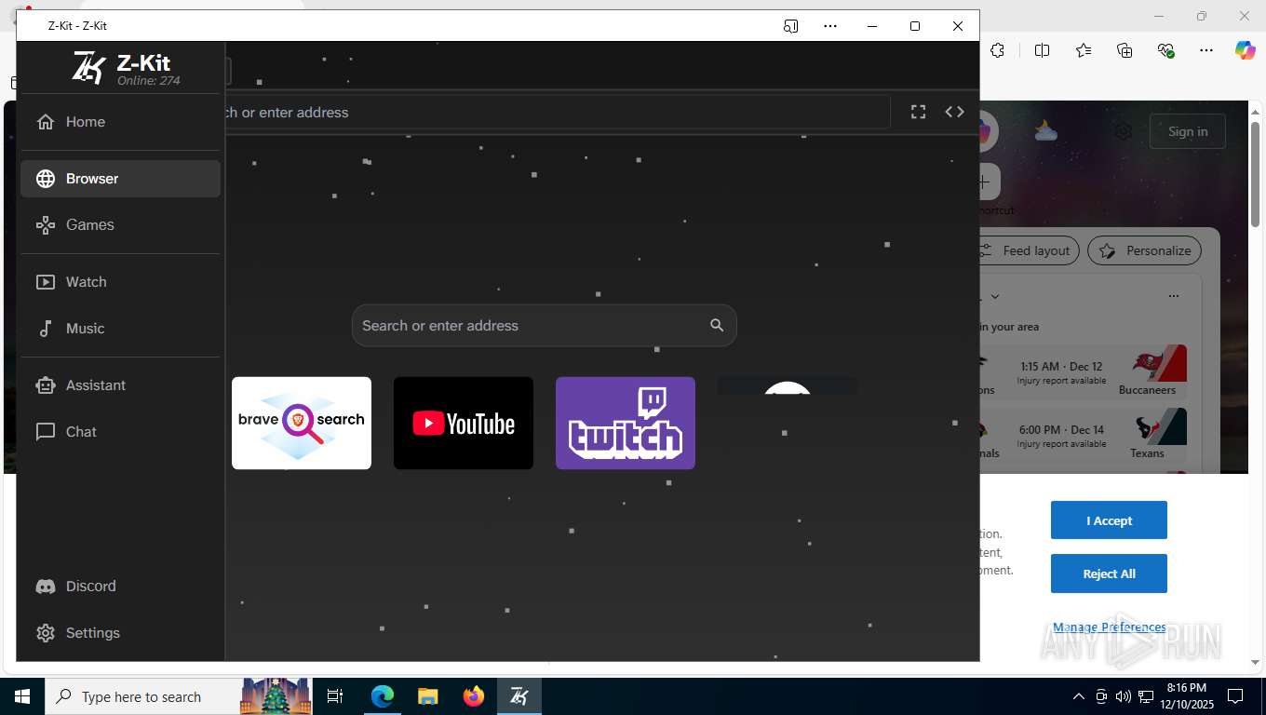
Task: Click the scroll-down arrow on Edge scrollbar
Action: (x=1255, y=662)
